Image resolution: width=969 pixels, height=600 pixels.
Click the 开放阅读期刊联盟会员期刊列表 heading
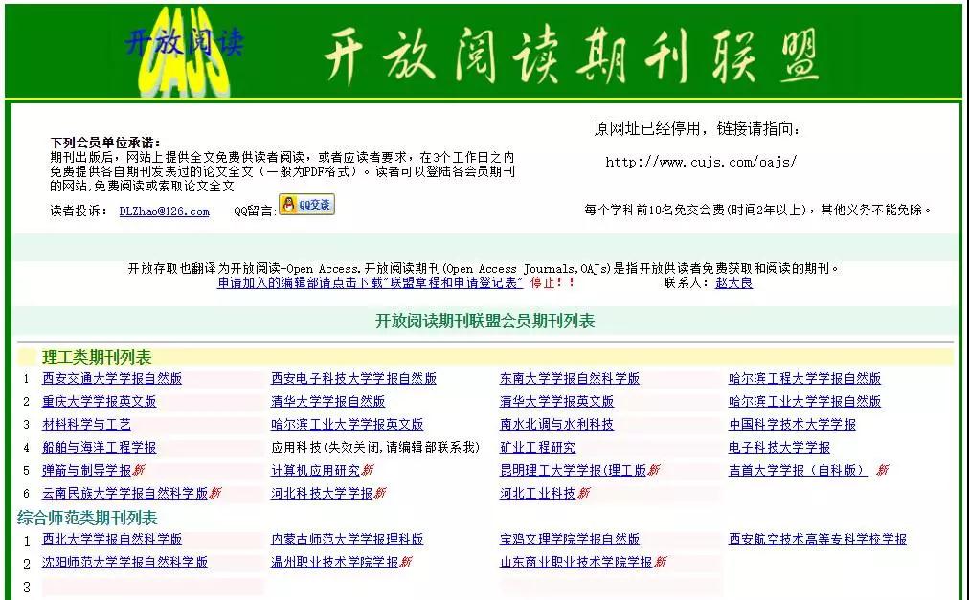(x=485, y=321)
